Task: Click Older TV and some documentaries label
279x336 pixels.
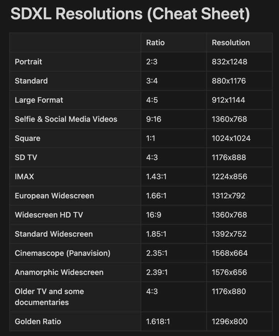Action: (x=49, y=297)
